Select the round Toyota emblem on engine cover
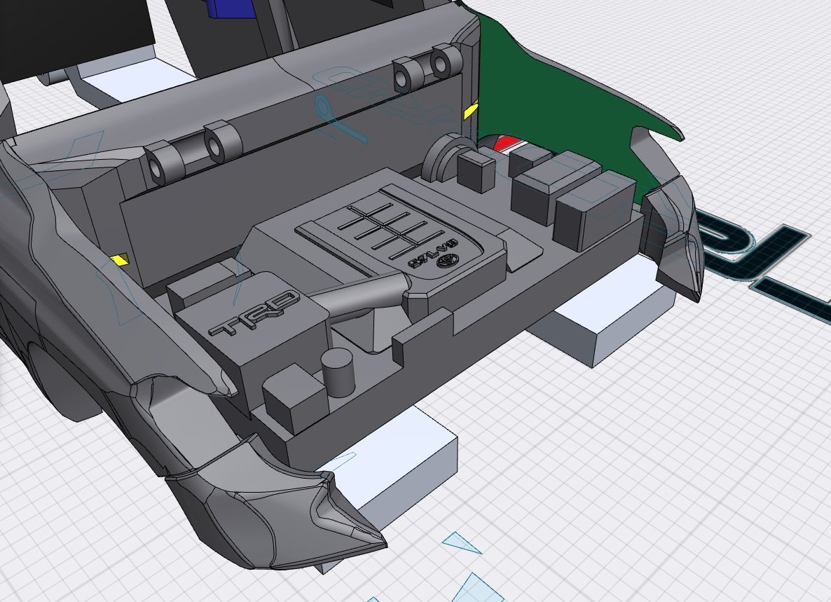This screenshot has width=831, height=602. tap(446, 261)
